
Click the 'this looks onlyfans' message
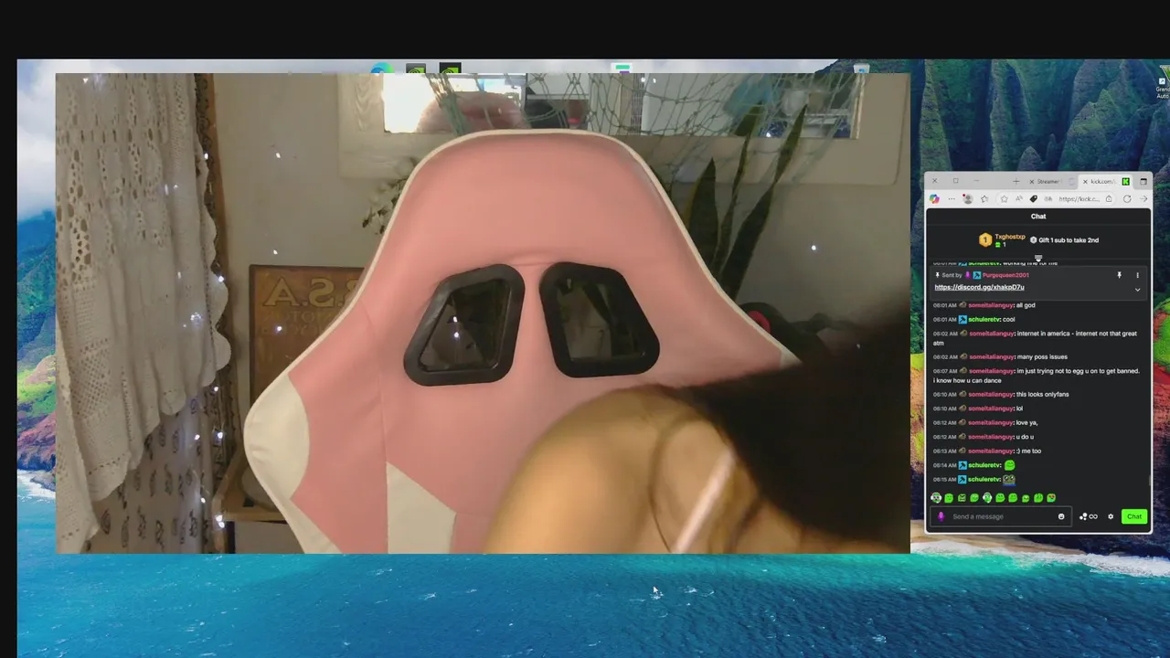[x=1042, y=395]
